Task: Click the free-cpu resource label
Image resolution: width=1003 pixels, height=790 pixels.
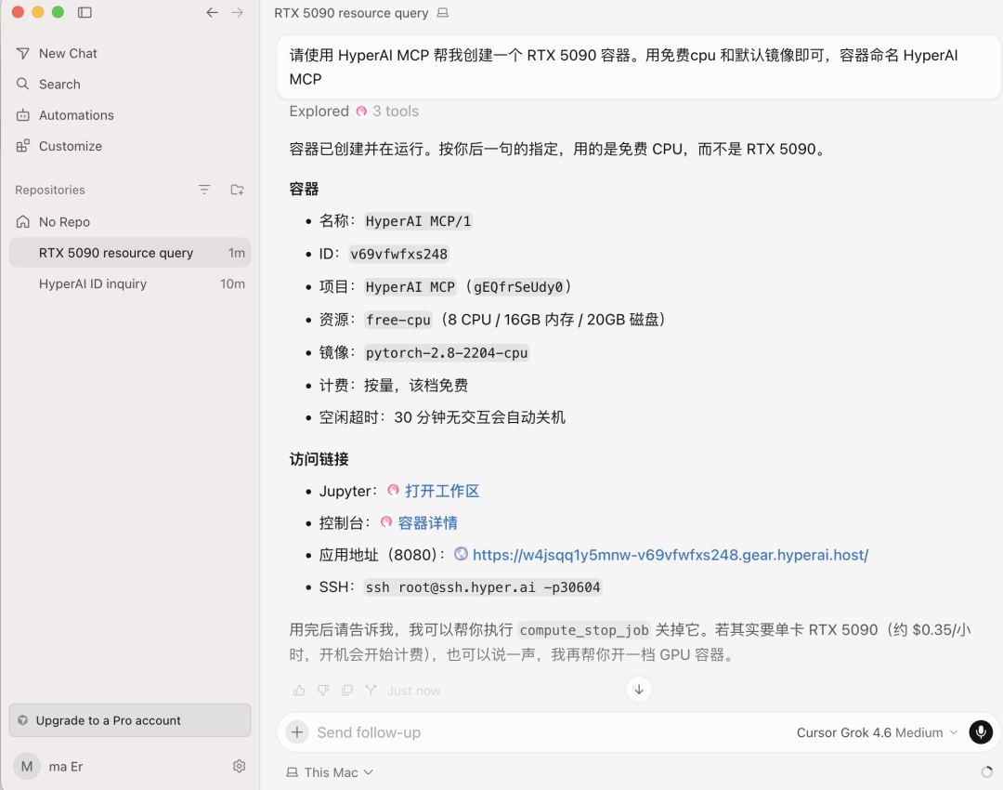Action: pos(397,320)
